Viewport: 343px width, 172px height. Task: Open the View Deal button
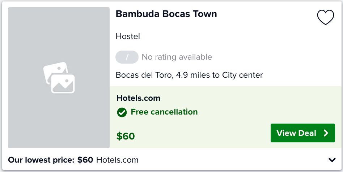pos(303,133)
